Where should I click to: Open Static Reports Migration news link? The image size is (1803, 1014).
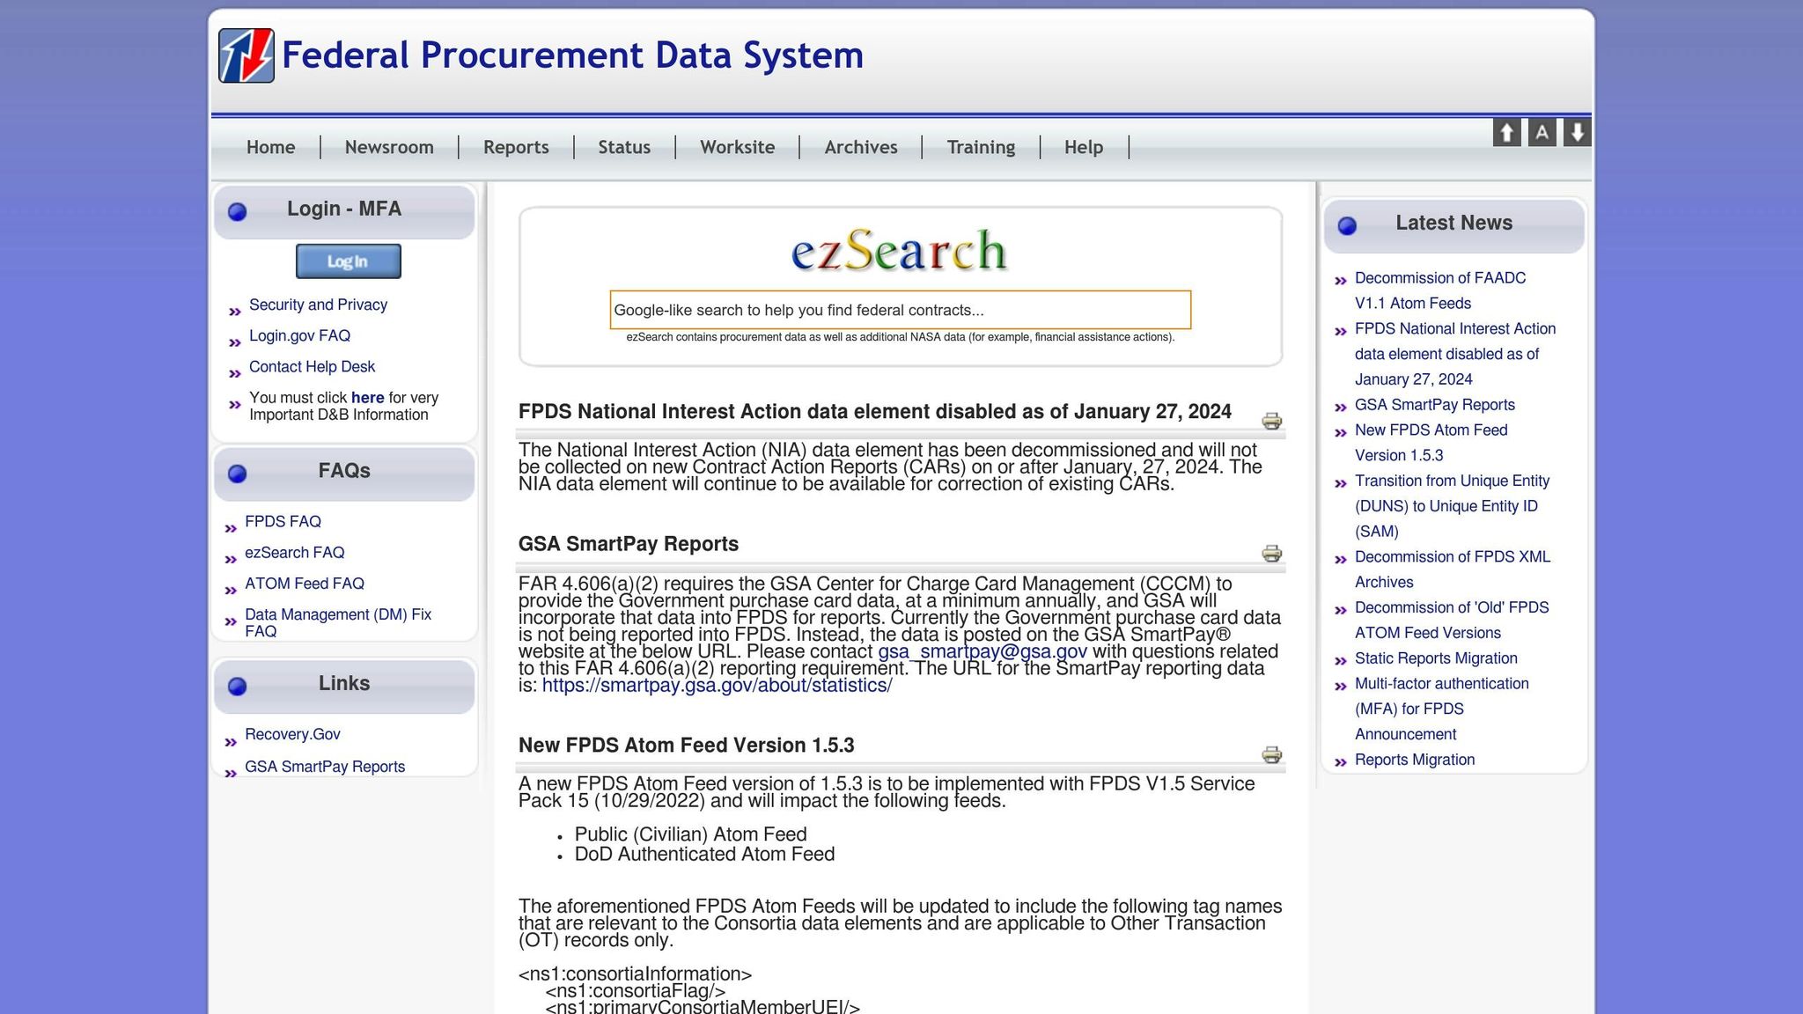1436,658
